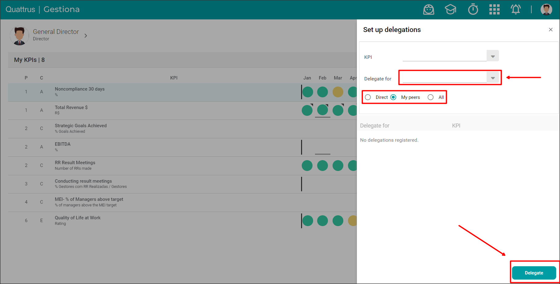
Task: Open the notifications bell icon
Action: (x=516, y=10)
